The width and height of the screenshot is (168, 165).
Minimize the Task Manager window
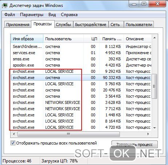click(x=134, y=4)
